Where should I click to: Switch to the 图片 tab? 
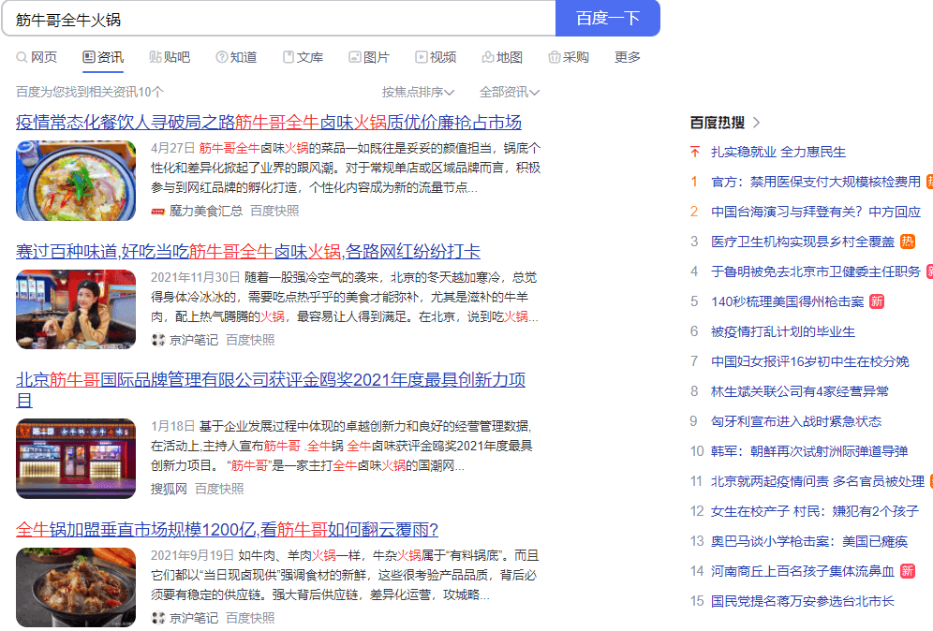click(x=377, y=57)
